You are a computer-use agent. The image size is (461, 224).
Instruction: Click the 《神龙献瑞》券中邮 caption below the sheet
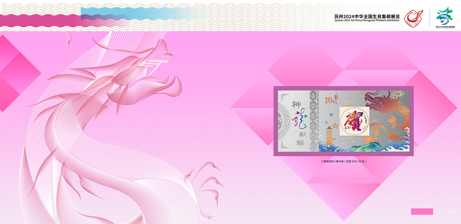point(344,161)
